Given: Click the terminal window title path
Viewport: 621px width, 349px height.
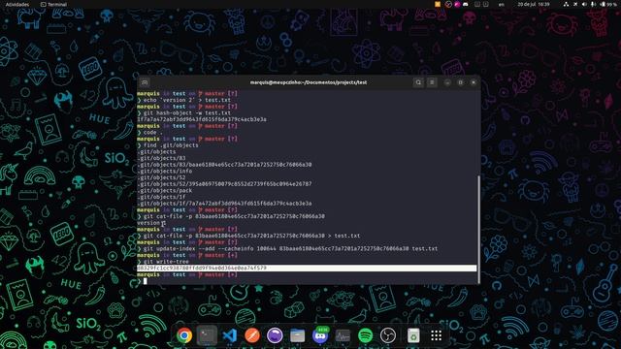Looking at the screenshot, I should coord(309,82).
